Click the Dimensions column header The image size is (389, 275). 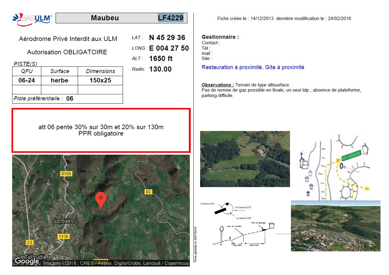click(101, 71)
